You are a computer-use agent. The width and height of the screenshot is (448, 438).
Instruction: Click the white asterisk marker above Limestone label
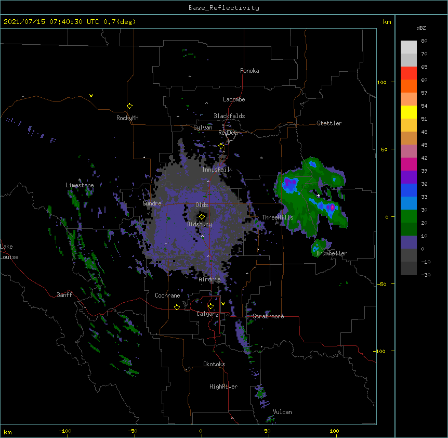(80, 180)
